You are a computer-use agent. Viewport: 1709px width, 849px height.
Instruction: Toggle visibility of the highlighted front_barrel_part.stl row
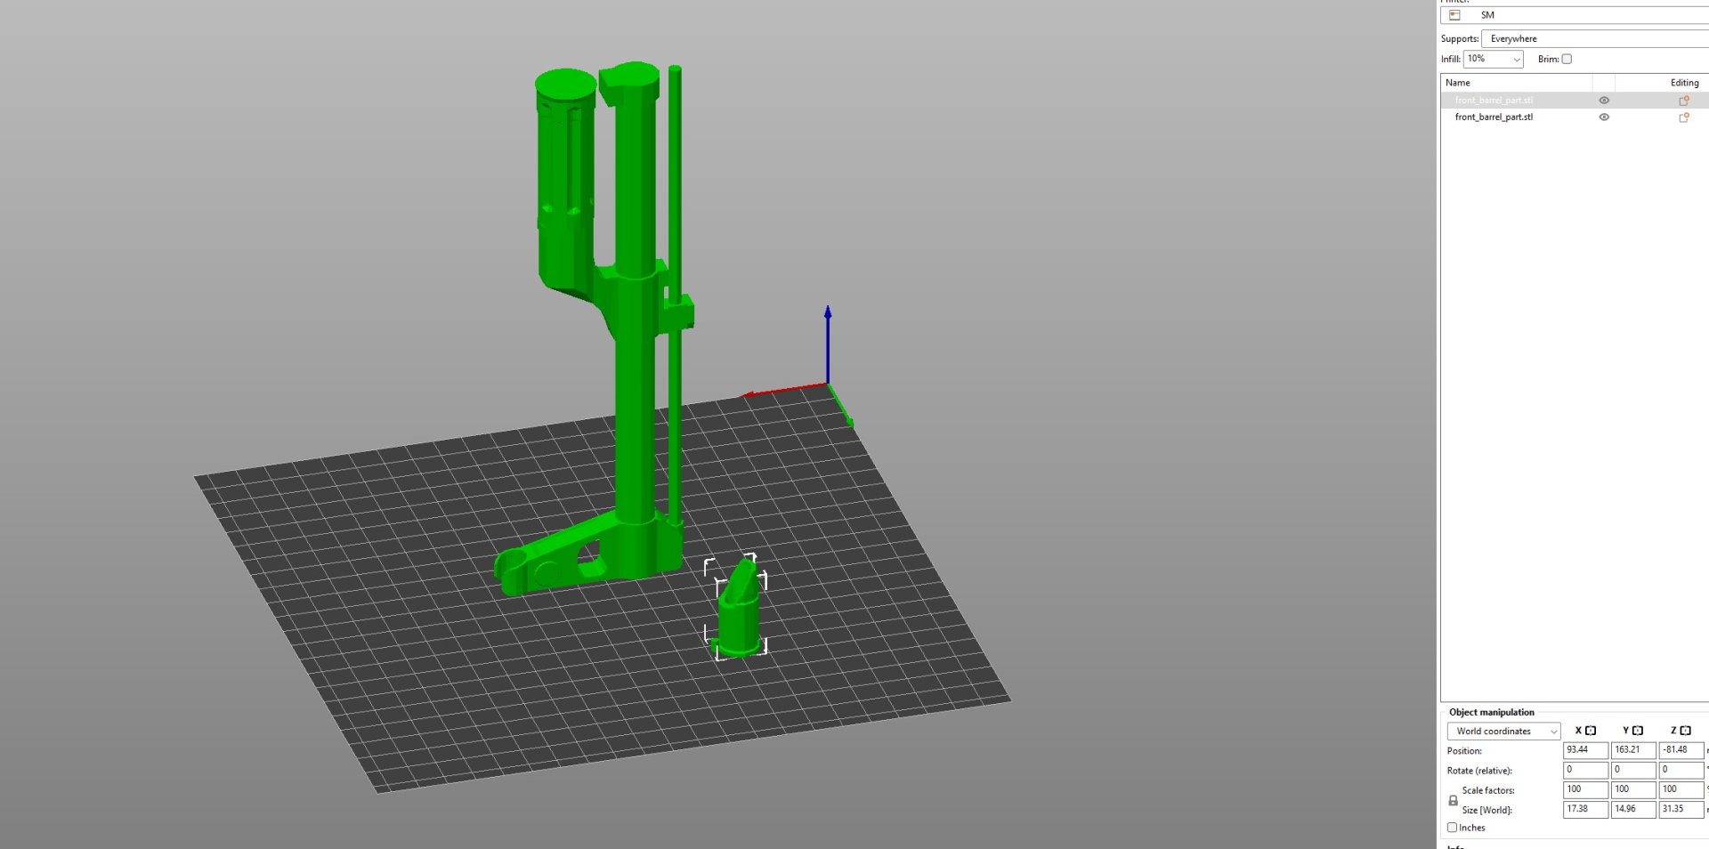[1604, 101]
